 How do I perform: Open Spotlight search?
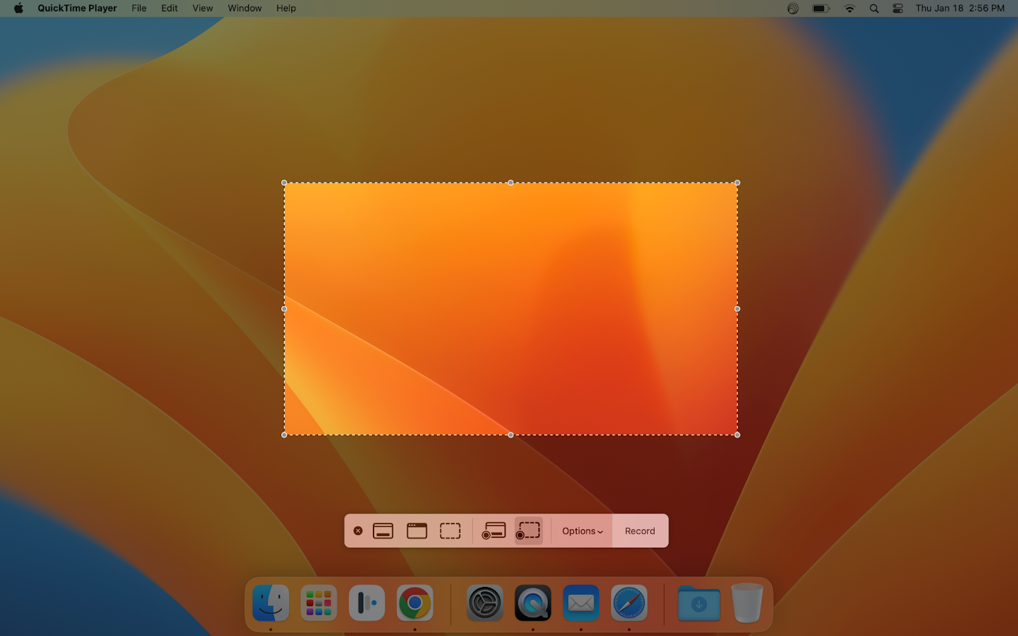click(x=874, y=8)
